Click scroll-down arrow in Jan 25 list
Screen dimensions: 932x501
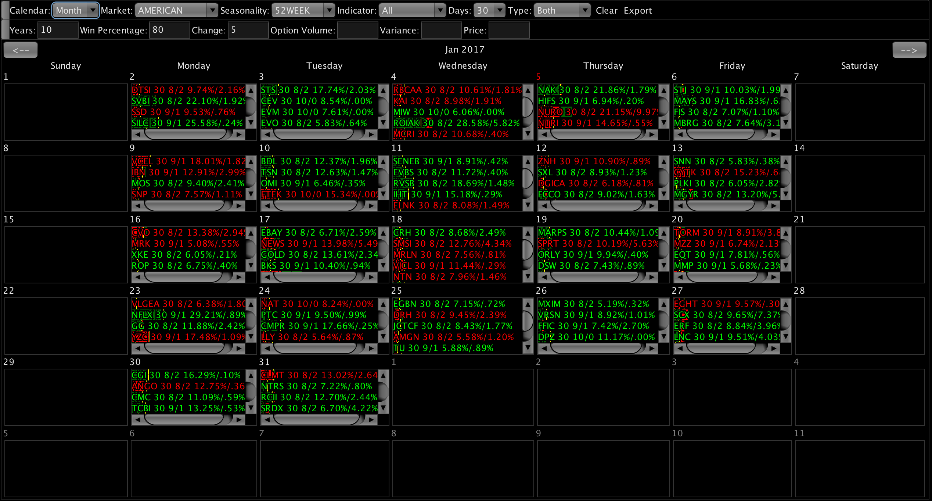click(528, 348)
